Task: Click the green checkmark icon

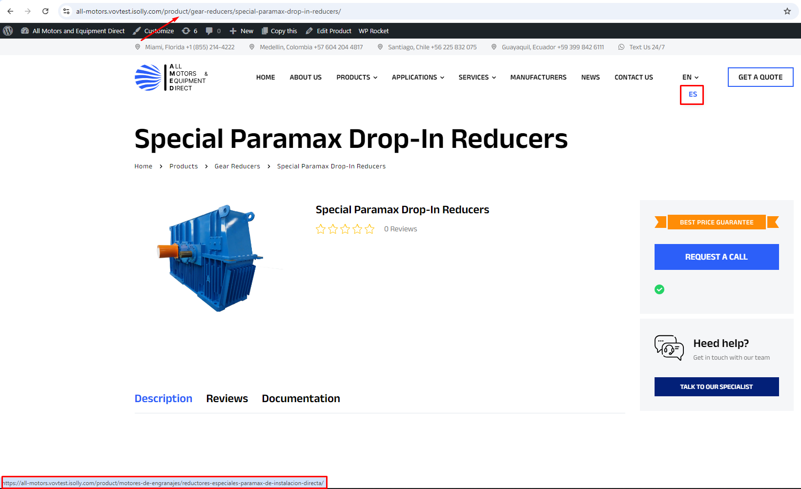Action: pyautogui.click(x=659, y=289)
